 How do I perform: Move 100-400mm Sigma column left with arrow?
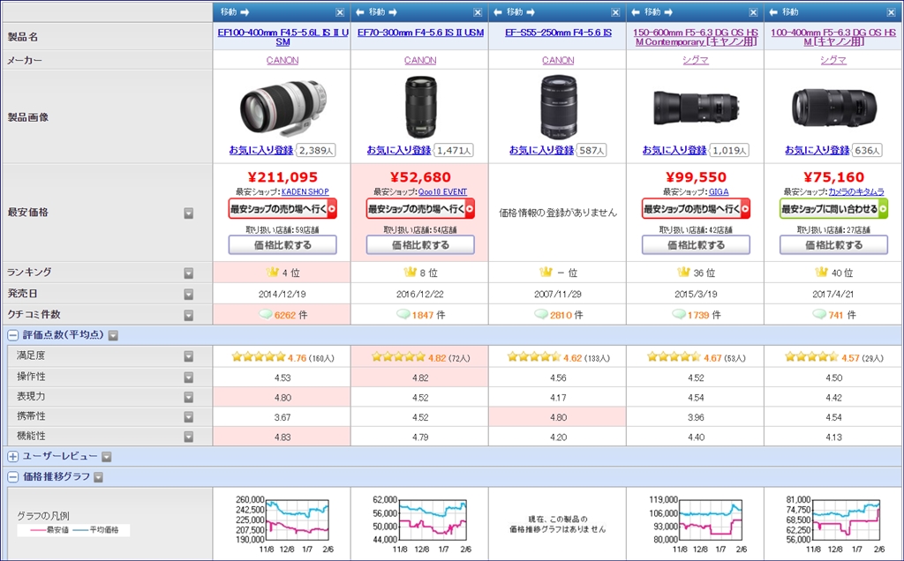[x=773, y=12]
